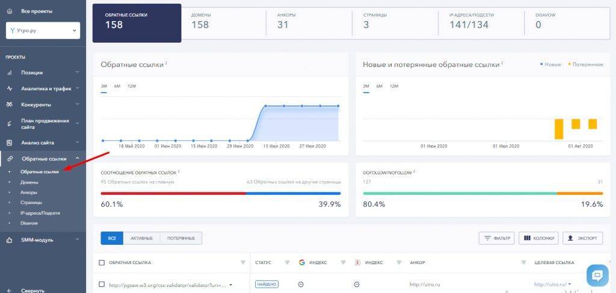Viewport: 616px width, 293px height.
Task: Click the Обратные ссылки link icon in sidebar
Action: point(9,159)
